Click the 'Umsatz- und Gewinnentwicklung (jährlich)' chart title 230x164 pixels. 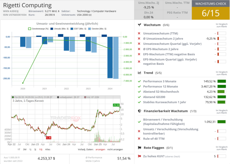coord(67,24)
